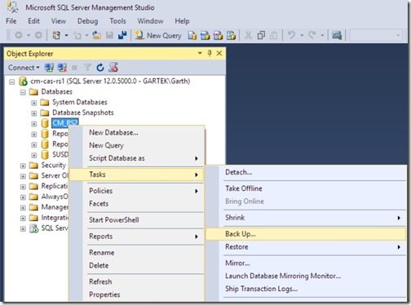Image resolution: width=411 pixels, height=305 pixels.
Task: Click the Save icon in toolbar
Action: 109,35
